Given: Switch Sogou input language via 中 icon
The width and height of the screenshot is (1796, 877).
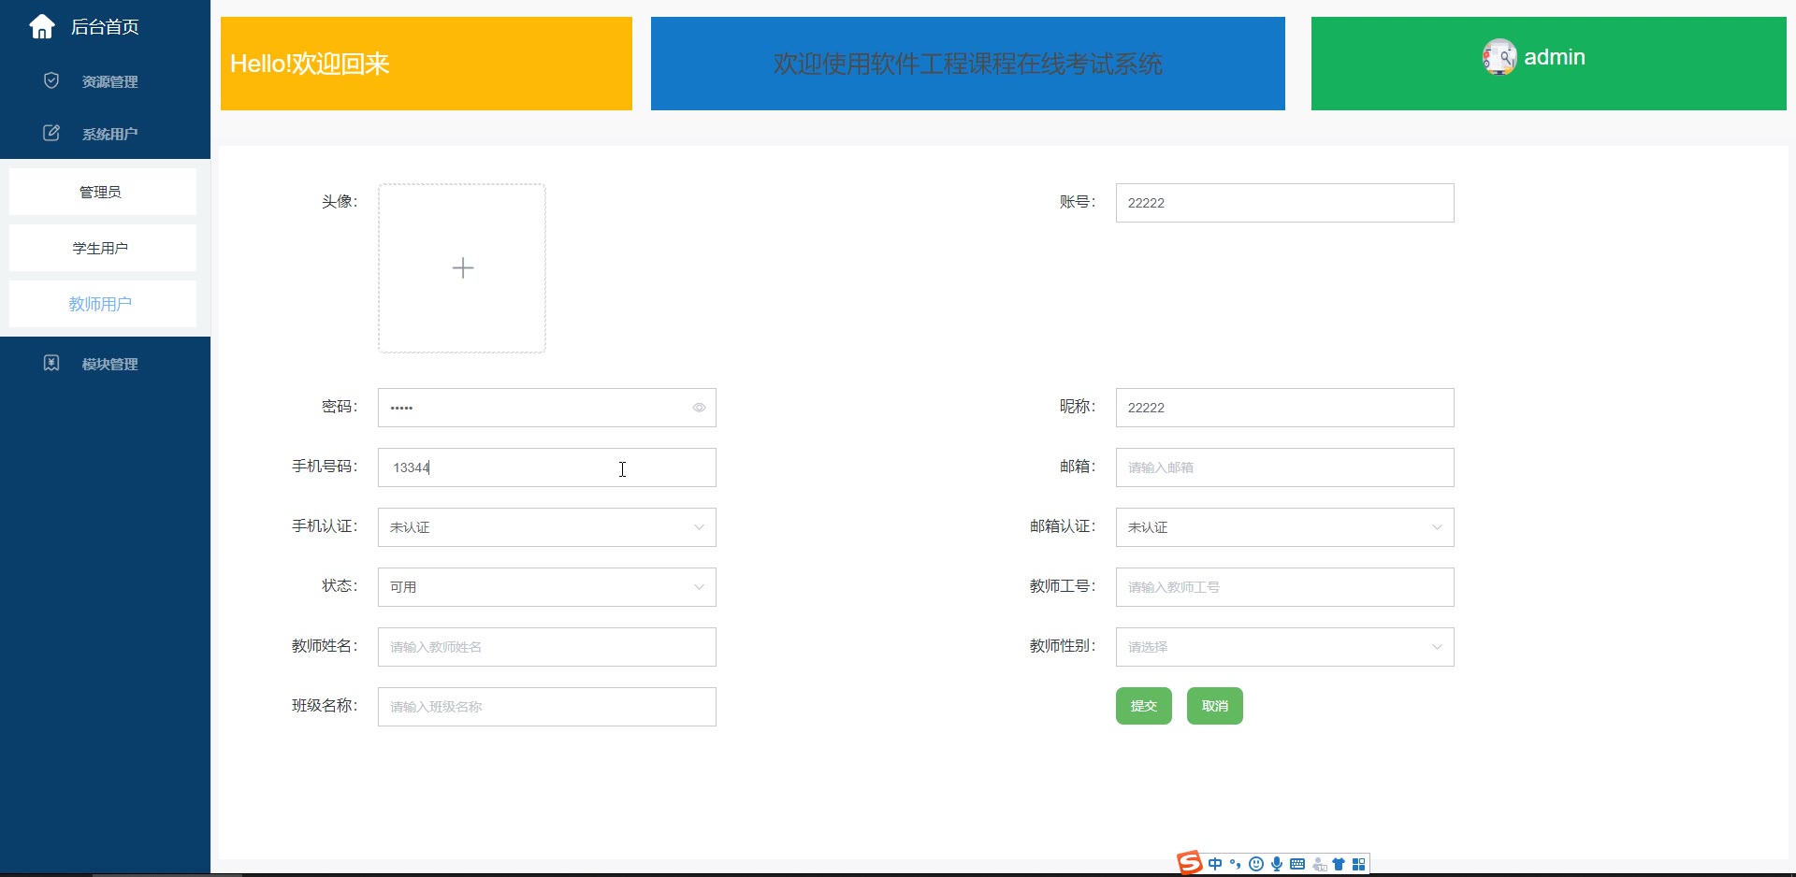Looking at the screenshot, I should click(1215, 864).
